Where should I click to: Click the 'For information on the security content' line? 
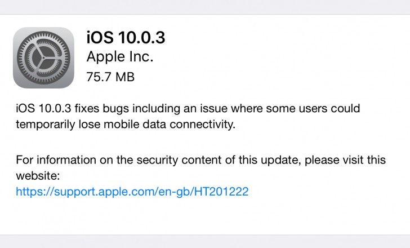click(x=200, y=160)
